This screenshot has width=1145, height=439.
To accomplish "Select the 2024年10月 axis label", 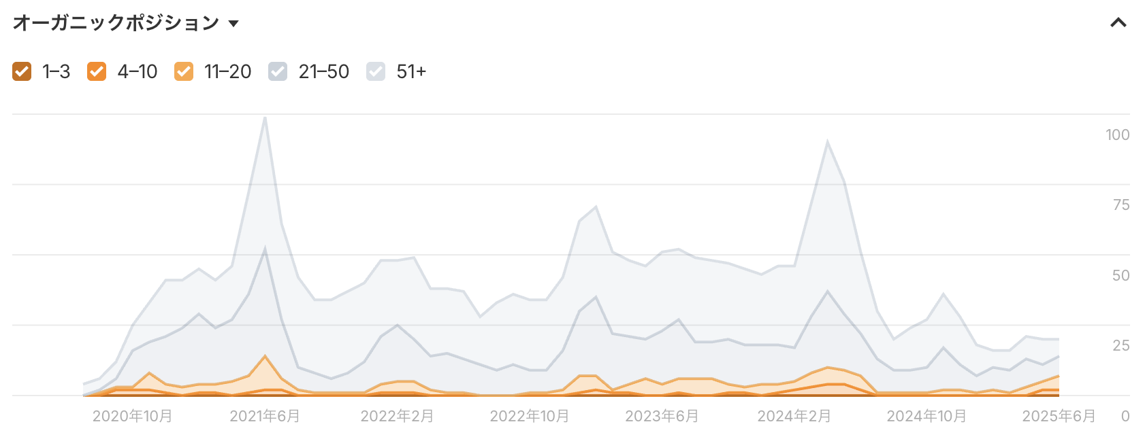I will (x=926, y=416).
